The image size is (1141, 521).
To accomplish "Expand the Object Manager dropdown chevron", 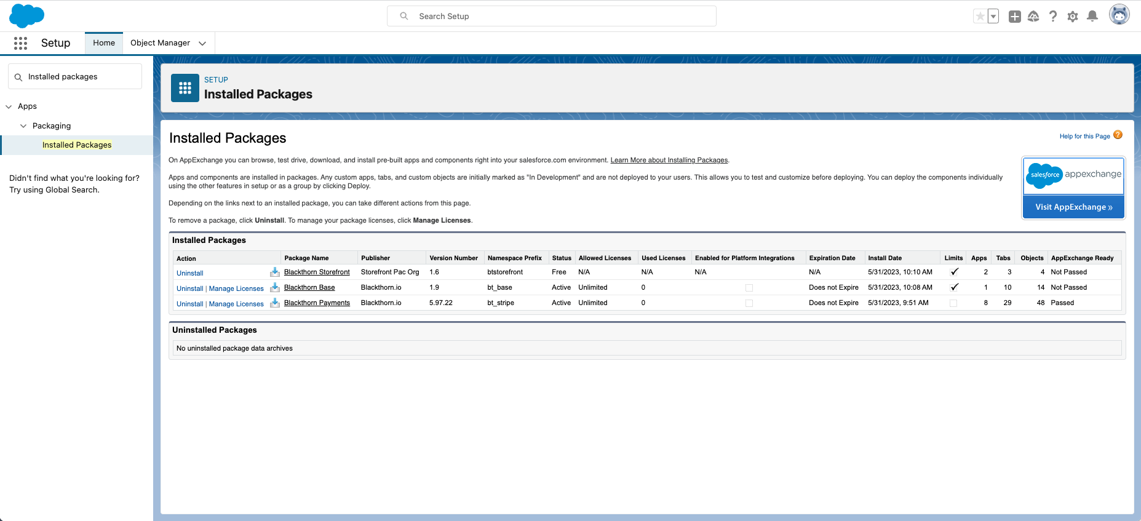I will pos(202,43).
